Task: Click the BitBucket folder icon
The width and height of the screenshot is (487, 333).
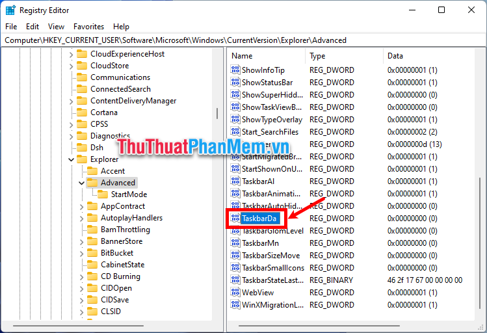Action: coord(92,253)
